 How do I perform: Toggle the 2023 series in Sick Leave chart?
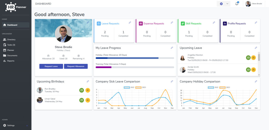click(x=141, y=87)
